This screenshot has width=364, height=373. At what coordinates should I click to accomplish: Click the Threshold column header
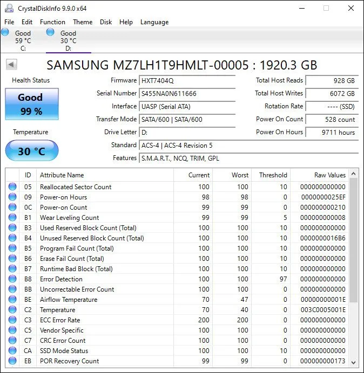tap(271, 175)
